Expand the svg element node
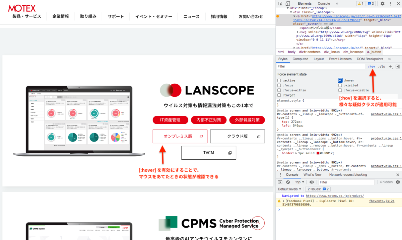This screenshot has height=240, width=402. tap(298, 32)
